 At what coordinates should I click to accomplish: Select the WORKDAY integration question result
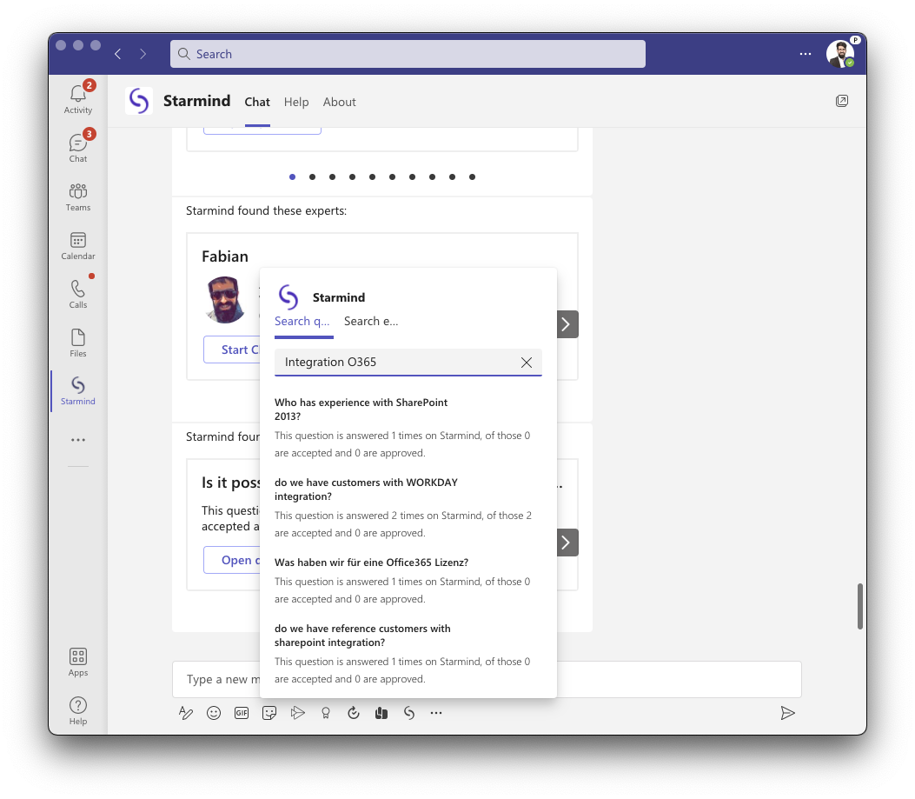pyautogui.click(x=408, y=508)
